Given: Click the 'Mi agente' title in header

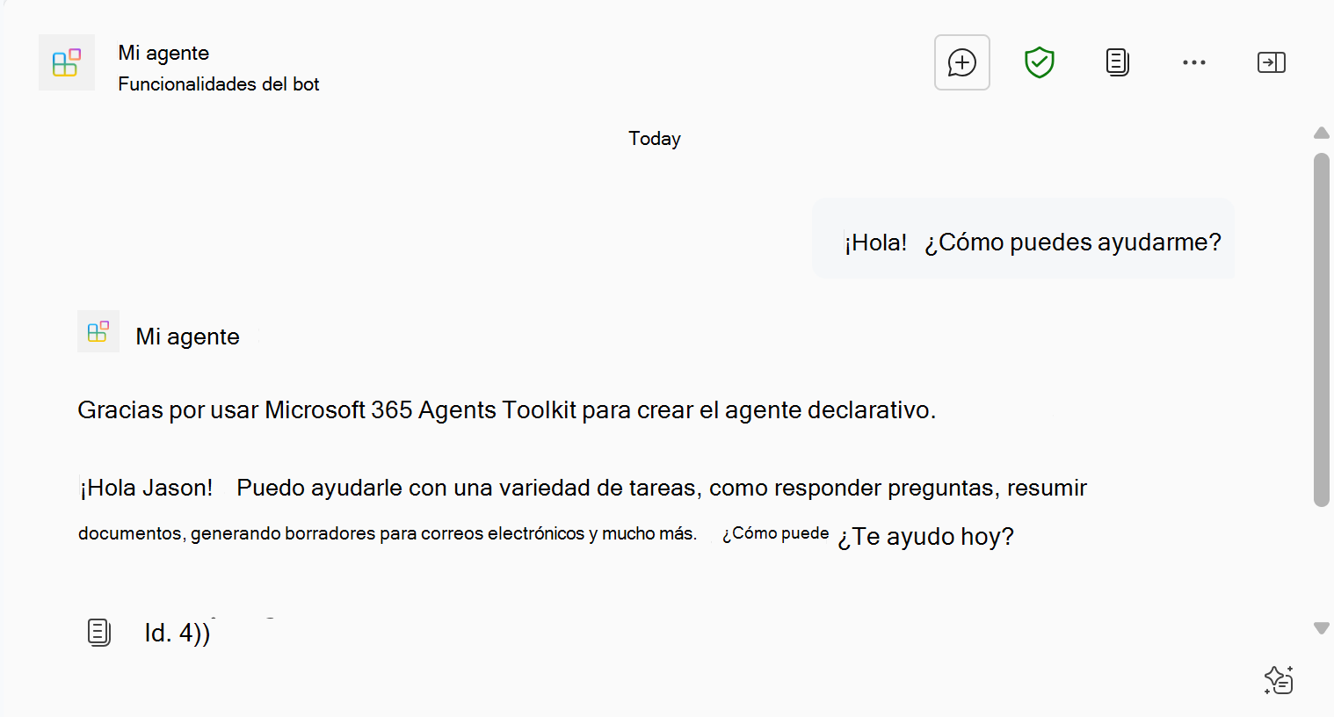Looking at the screenshot, I should 163,53.
